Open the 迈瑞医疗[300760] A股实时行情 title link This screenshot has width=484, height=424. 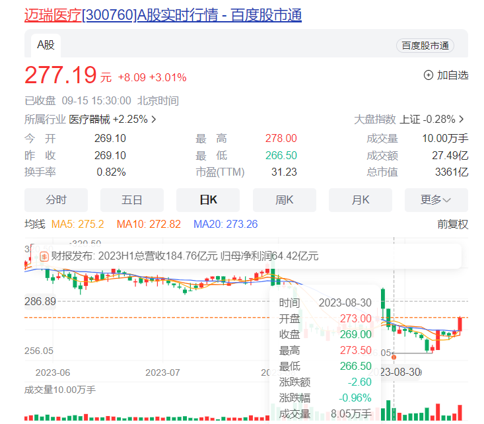click(163, 15)
